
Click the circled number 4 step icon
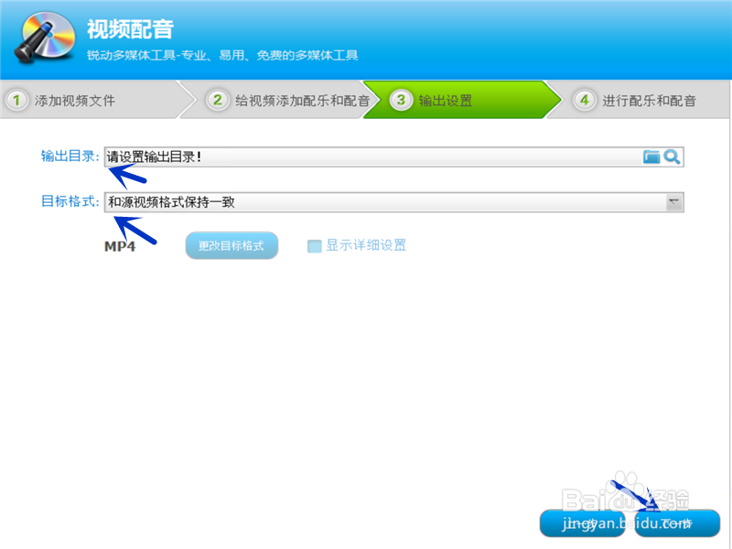[x=585, y=101]
